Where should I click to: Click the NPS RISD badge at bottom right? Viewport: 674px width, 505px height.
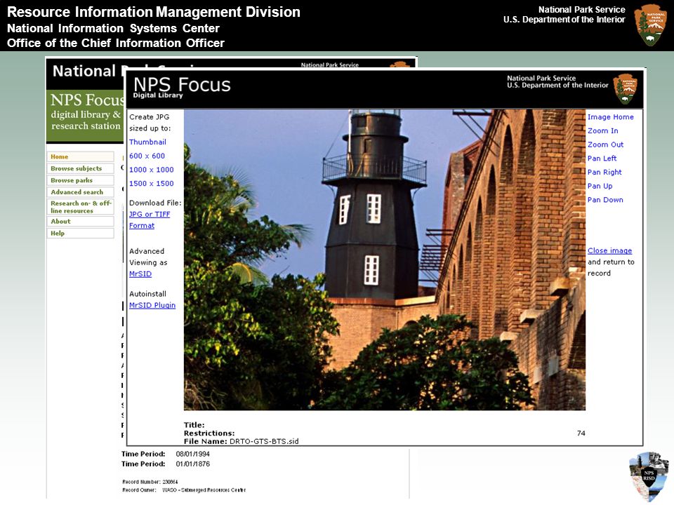649,476
